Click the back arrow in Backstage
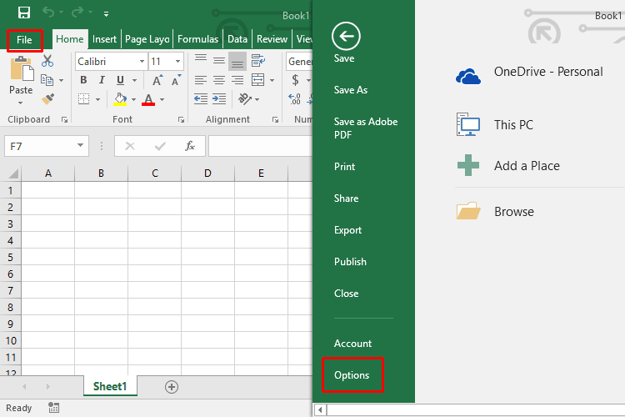The width and height of the screenshot is (625, 417). coord(346,37)
